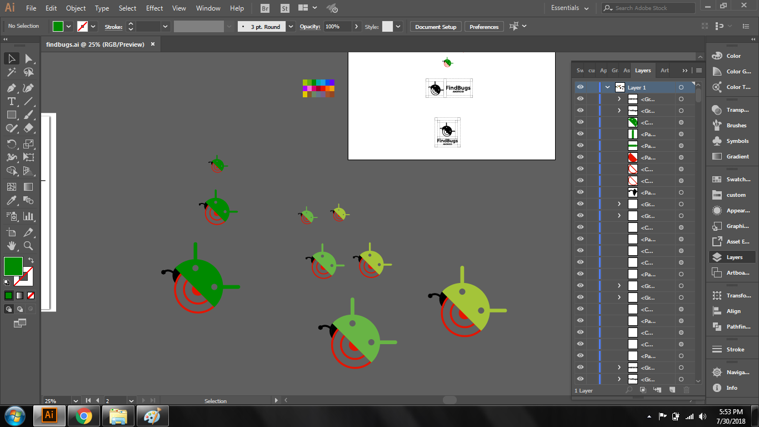This screenshot has height=427, width=759.
Task: Open the zoom level dropdown
Action: click(x=76, y=400)
